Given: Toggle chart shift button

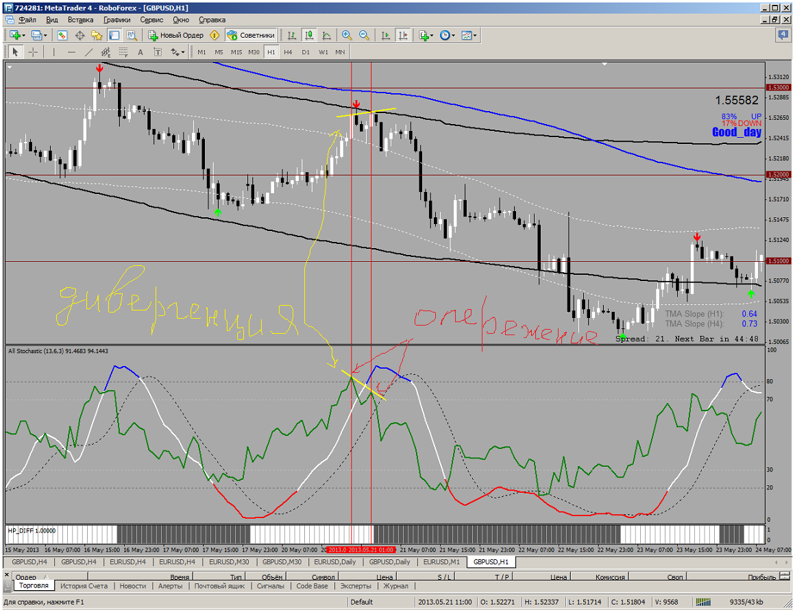Looking at the screenshot, I should pos(403,35).
